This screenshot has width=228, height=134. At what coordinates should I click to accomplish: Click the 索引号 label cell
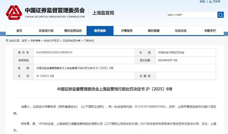click(23, 52)
